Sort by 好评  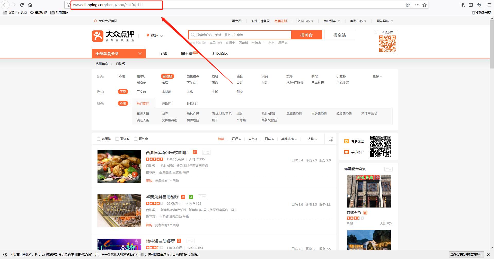point(236,139)
